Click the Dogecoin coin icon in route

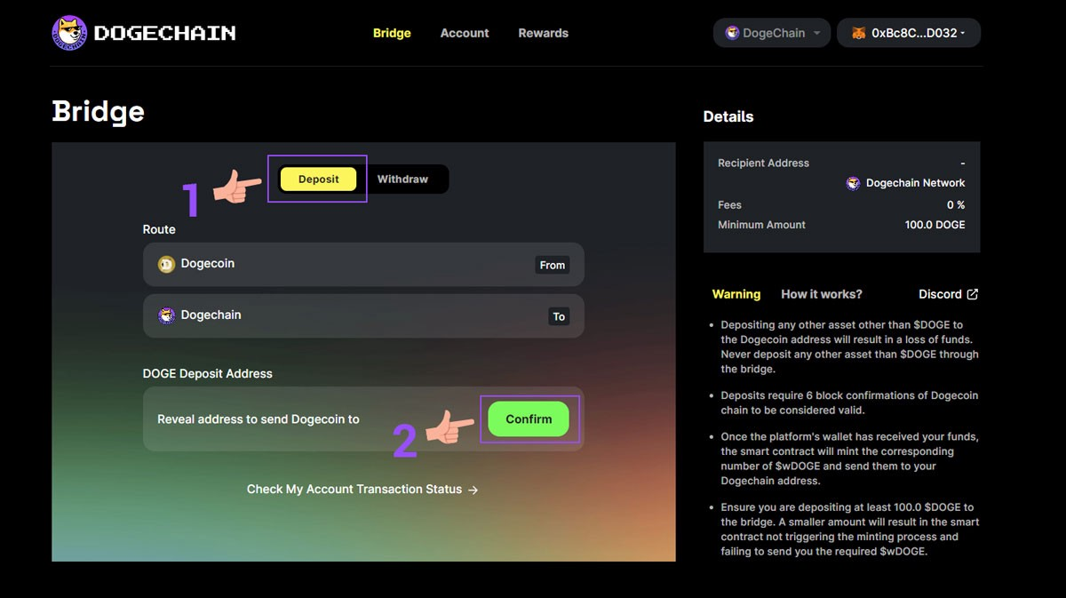click(x=166, y=264)
